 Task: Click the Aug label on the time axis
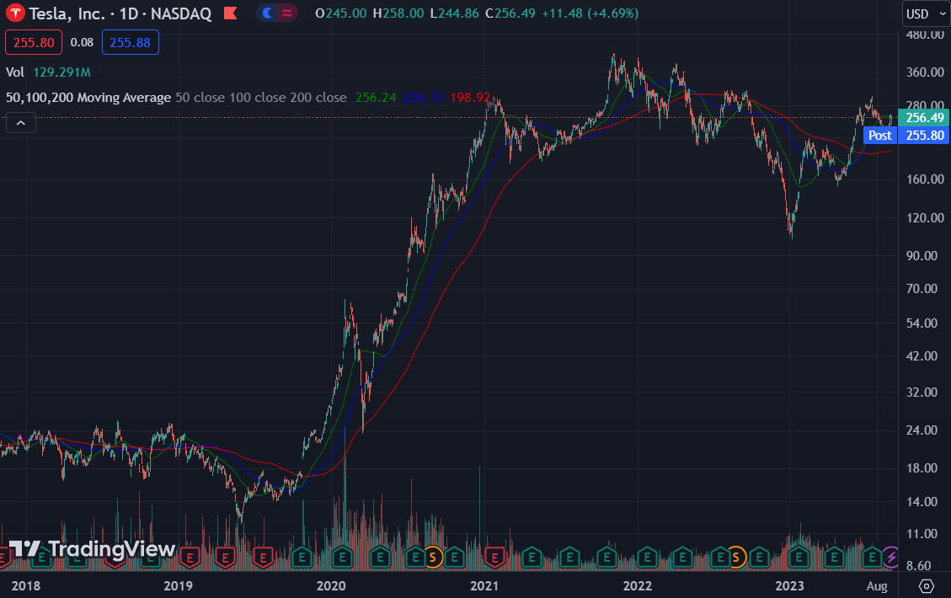coord(877,586)
